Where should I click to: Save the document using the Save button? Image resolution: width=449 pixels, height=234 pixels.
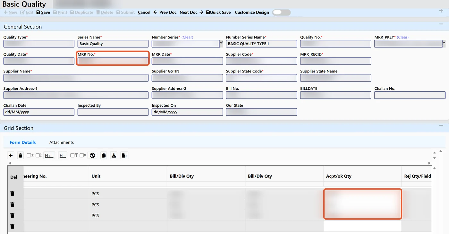pos(43,12)
